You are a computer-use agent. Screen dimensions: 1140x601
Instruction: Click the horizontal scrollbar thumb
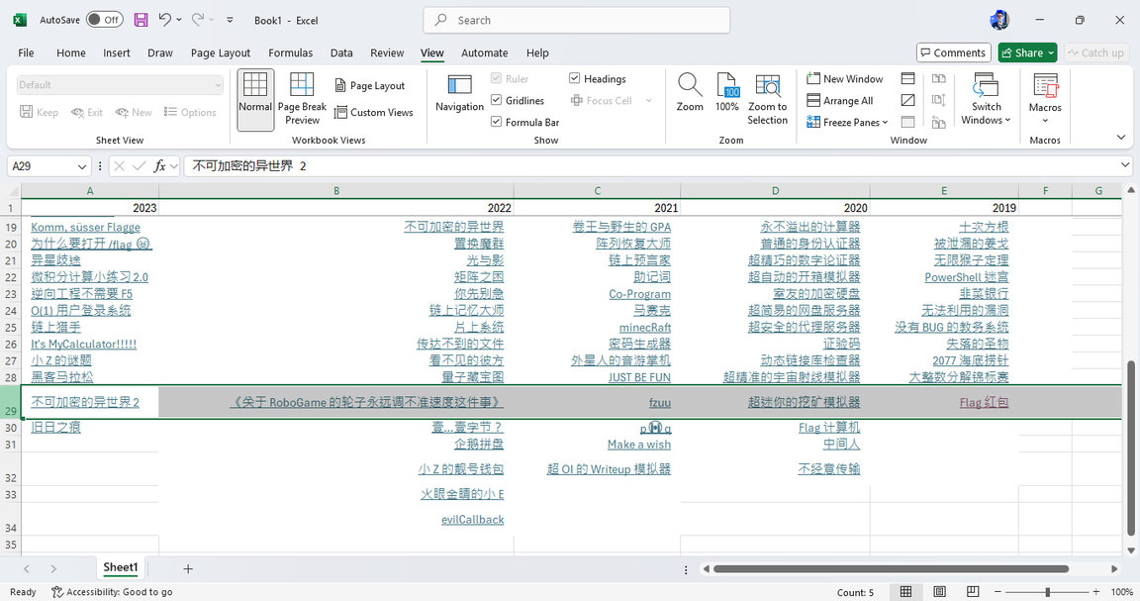click(x=891, y=569)
